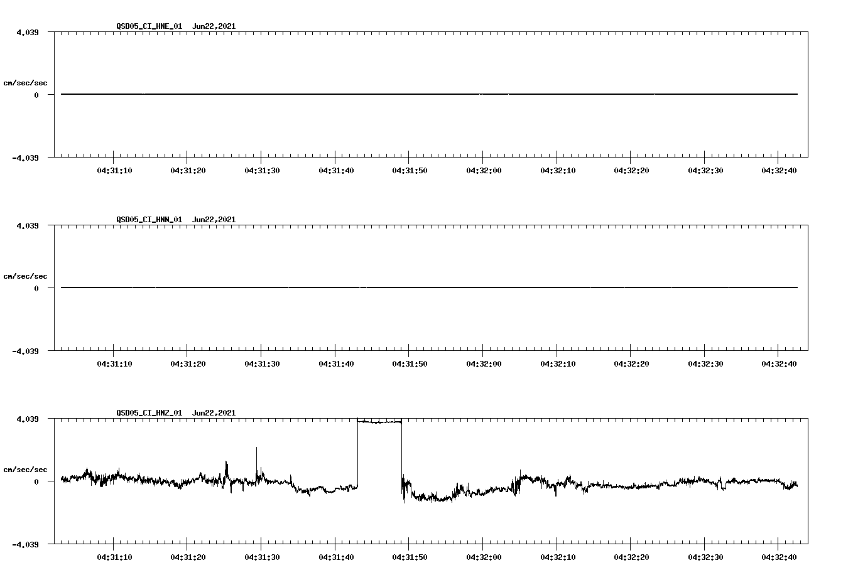Click 04:31:10 time label under HNN plot
This screenshot has width=853, height=580.
click(x=114, y=363)
